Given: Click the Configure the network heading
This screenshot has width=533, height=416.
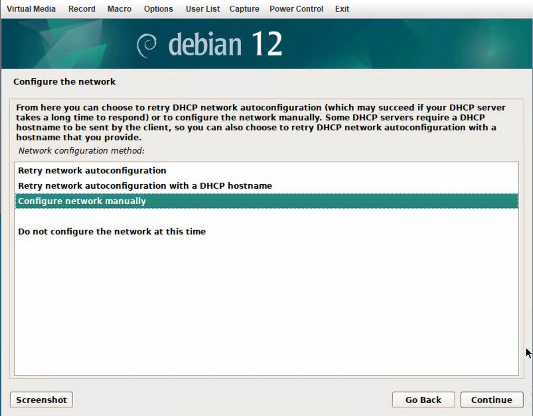Looking at the screenshot, I should (x=64, y=82).
